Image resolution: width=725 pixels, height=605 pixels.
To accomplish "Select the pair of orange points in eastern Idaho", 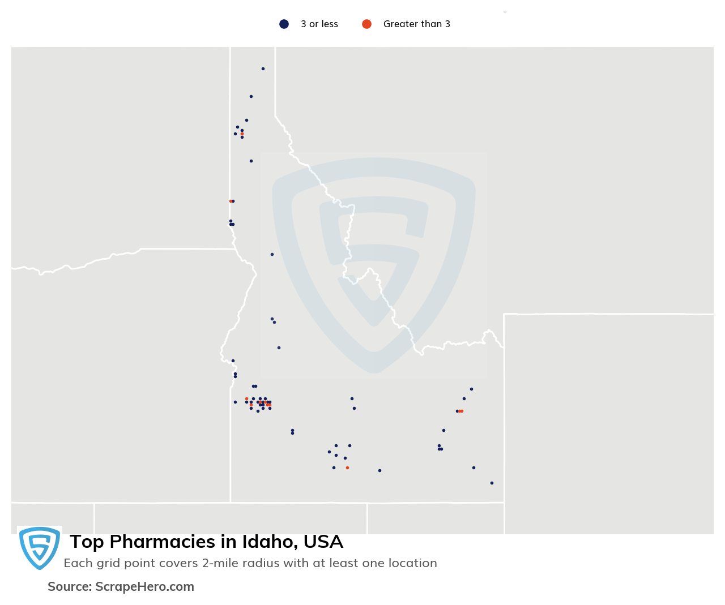I will coord(460,411).
